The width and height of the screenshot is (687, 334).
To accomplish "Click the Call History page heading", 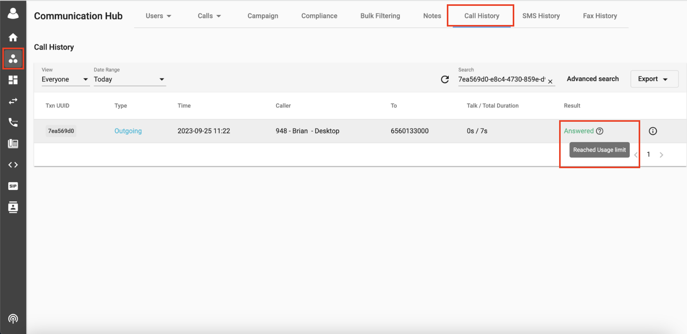I will (x=54, y=47).
